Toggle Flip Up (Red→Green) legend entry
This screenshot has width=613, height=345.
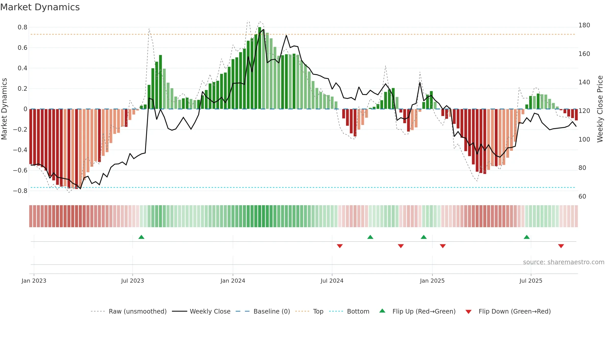[417, 311]
